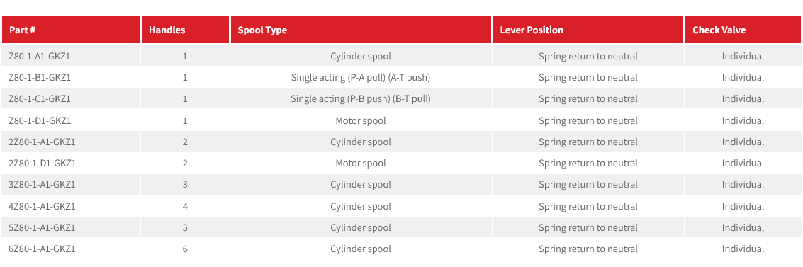Click Spring return to neutral in 3Z80-1-A1-GKZ1 row
This screenshot has width=803, height=267.
coord(588,184)
